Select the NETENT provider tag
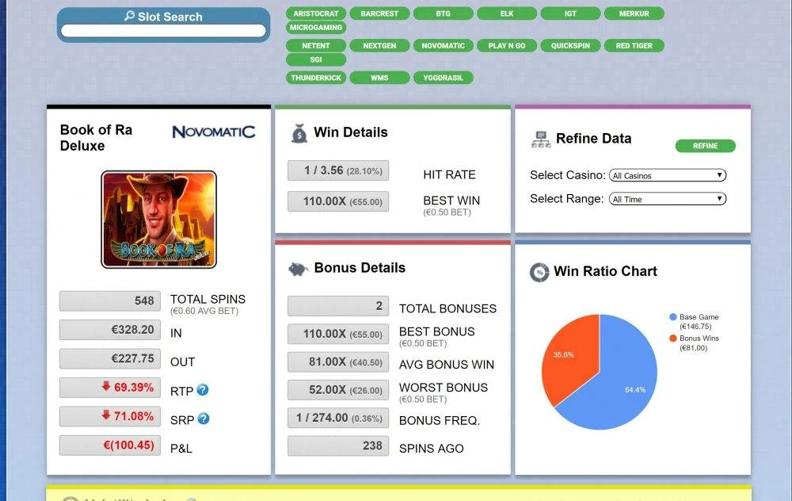The width and height of the screenshot is (792, 501). [x=316, y=45]
